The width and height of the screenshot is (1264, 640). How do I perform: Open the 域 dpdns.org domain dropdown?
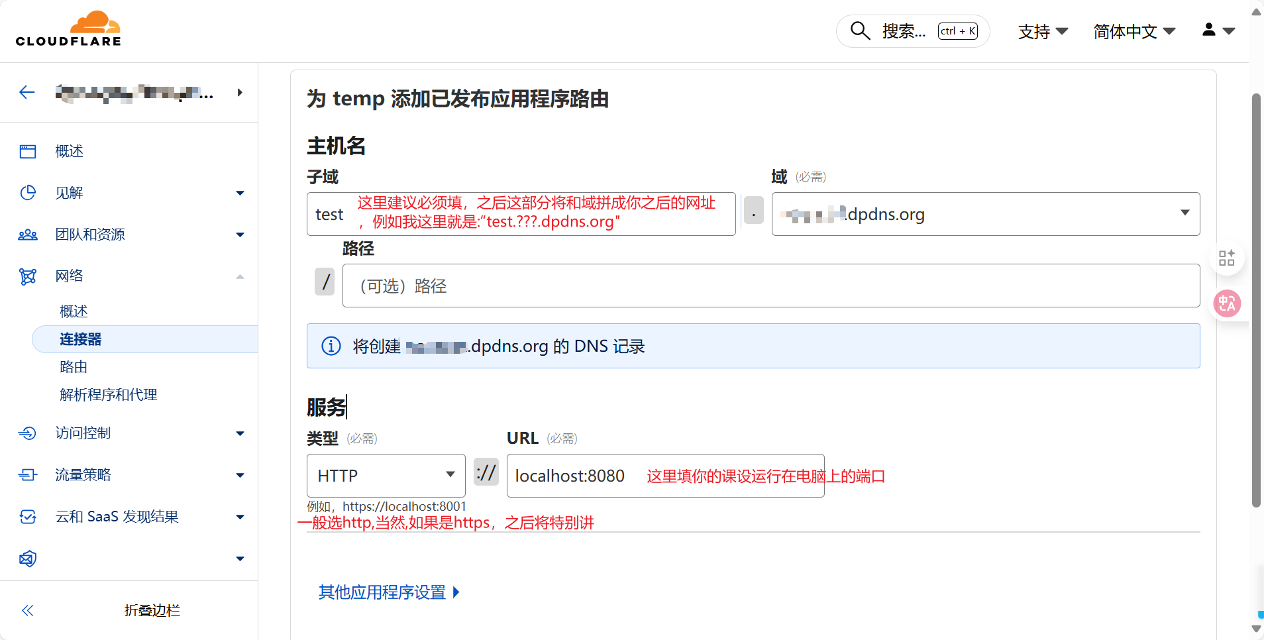point(986,214)
